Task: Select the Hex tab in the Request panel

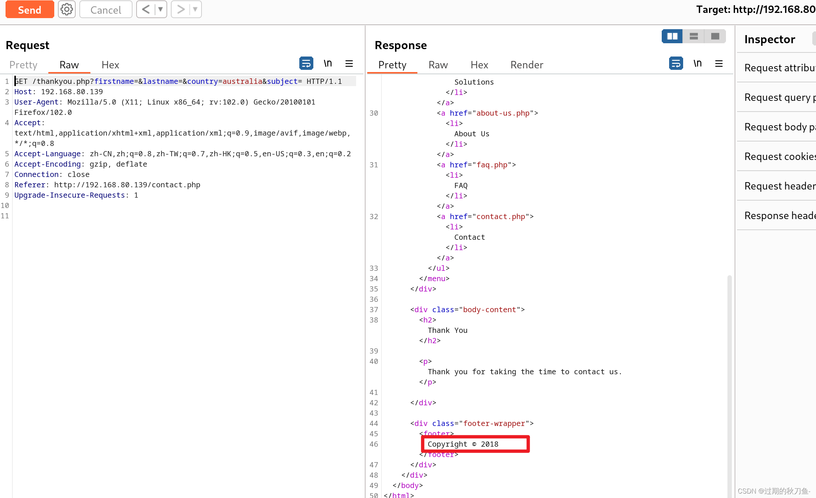Action: (x=110, y=65)
